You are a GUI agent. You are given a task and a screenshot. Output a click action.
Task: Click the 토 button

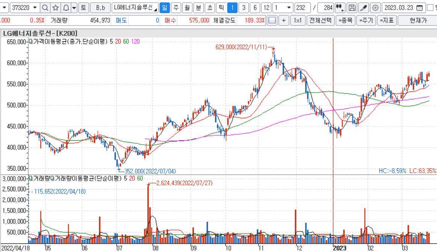(84, 8)
